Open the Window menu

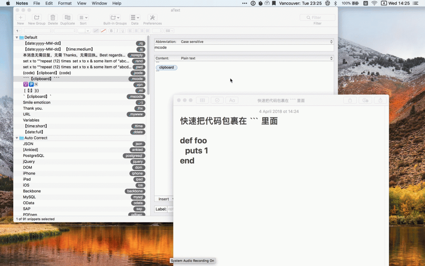coord(99,3)
